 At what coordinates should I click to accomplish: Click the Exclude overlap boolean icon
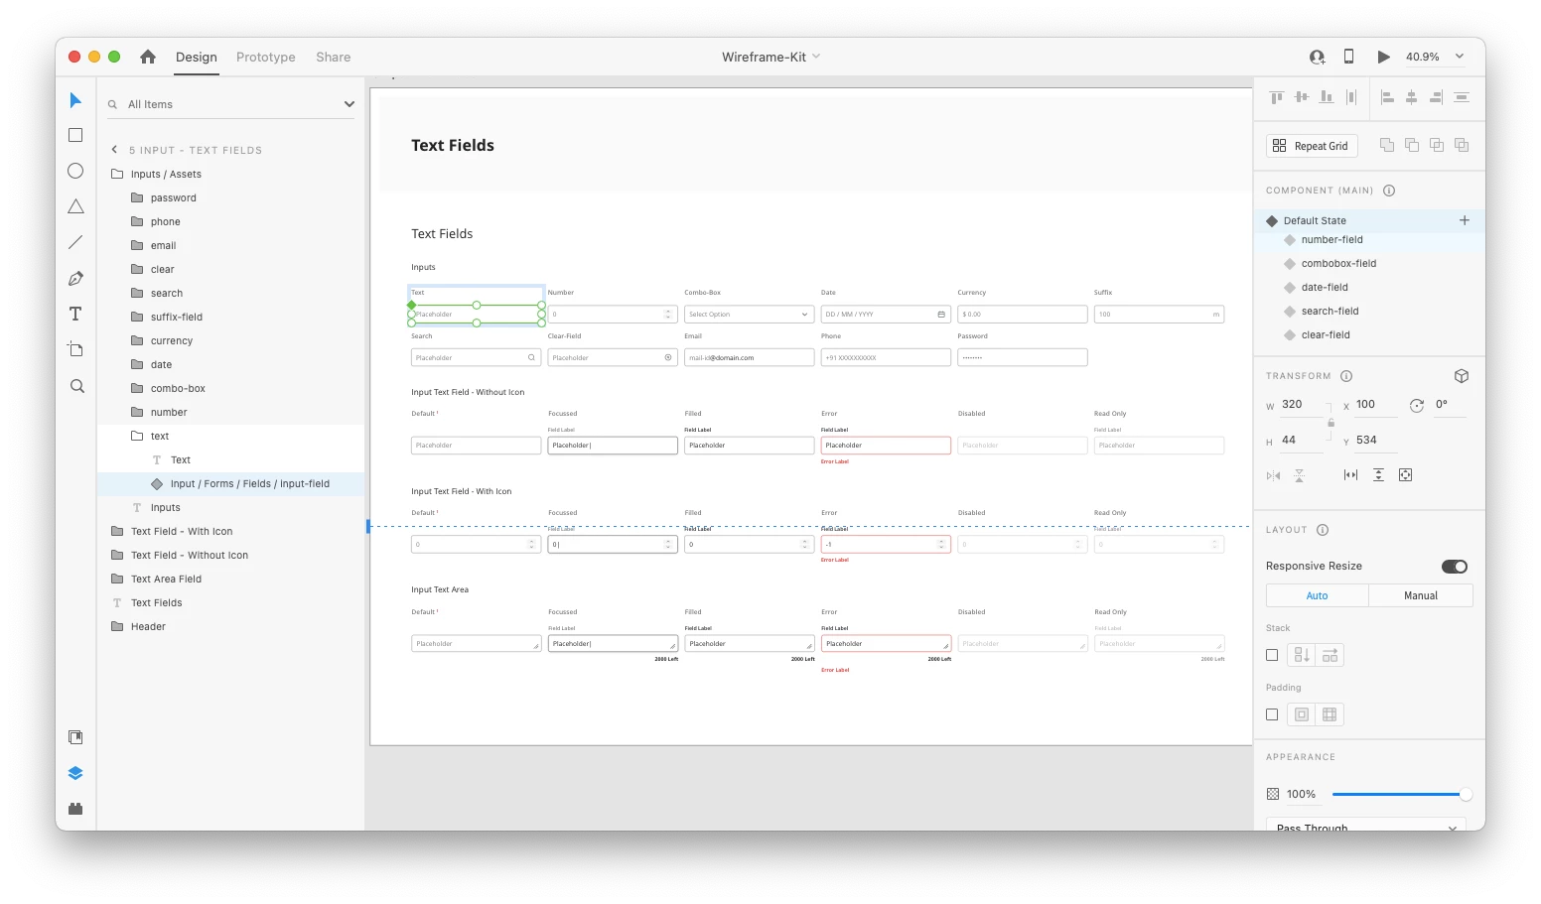click(x=1462, y=145)
